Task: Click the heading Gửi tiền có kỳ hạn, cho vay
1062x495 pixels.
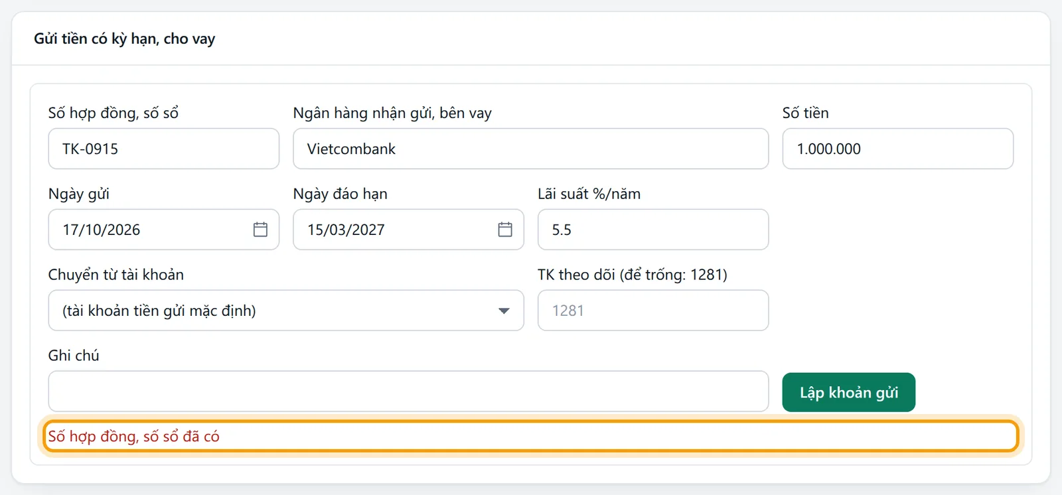Action: [125, 38]
